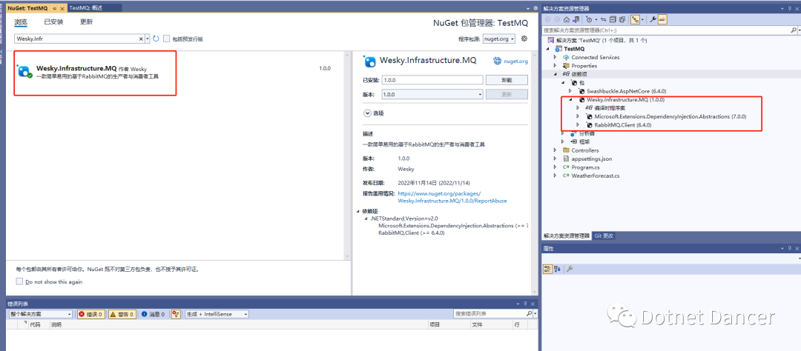Clear the Wesky.Infr search text with X
This screenshot has height=351, width=801.
click(142, 39)
